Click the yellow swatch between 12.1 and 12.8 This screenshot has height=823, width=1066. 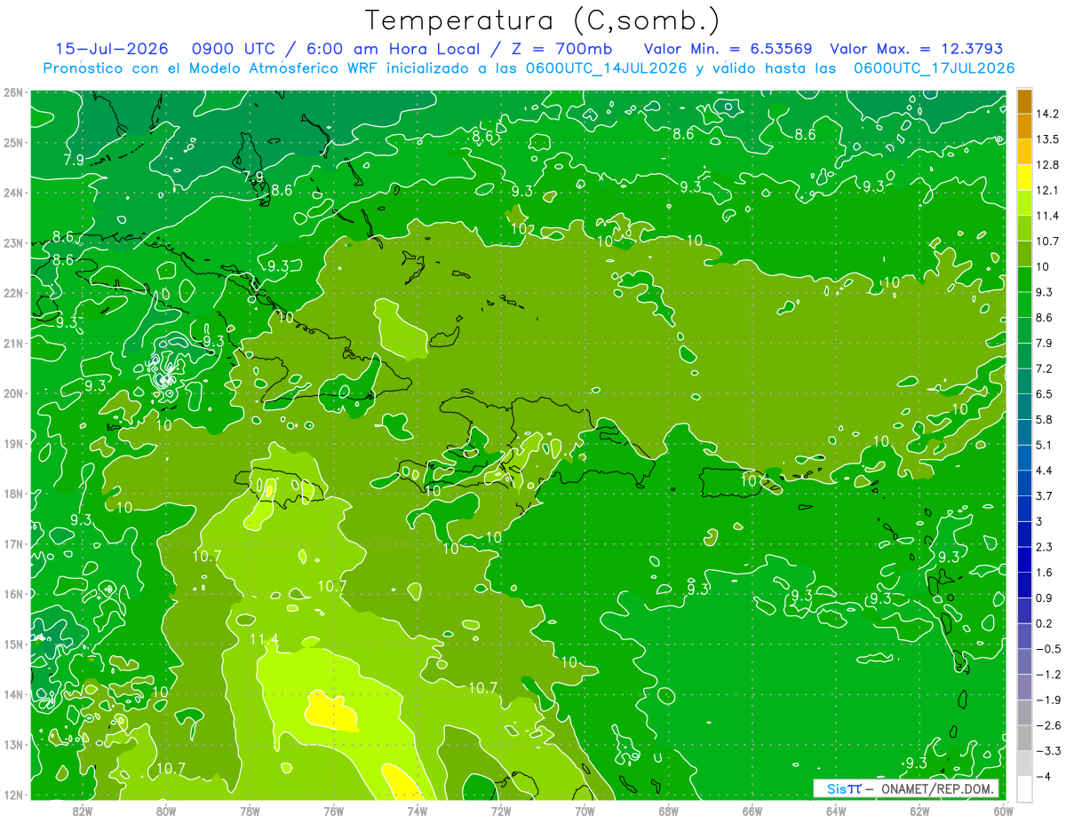tap(1024, 178)
